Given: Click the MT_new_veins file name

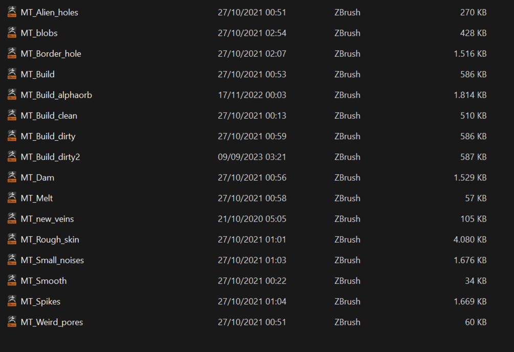Looking at the screenshot, I should coord(47,219).
